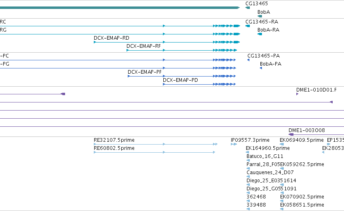Click the CG13465-RA transcript label
Image resolution: width=344 pixels, height=211 pixels.
262,22
